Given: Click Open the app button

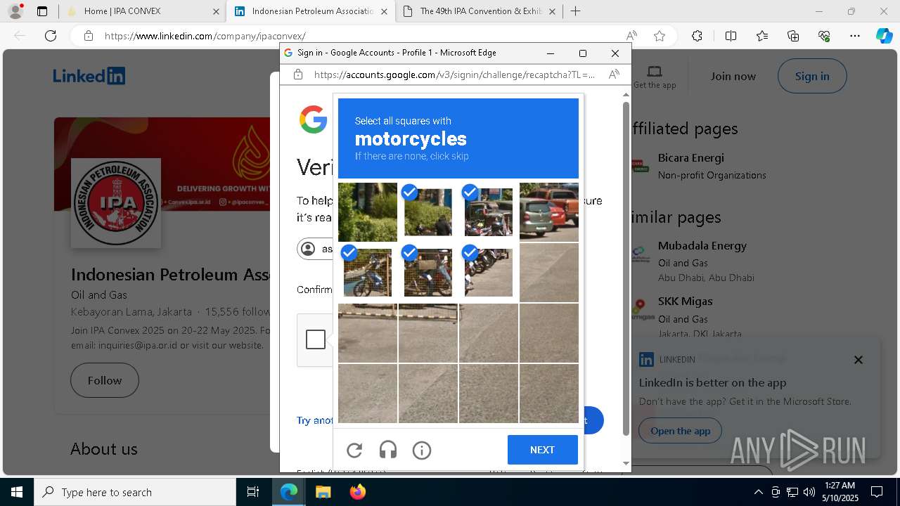Looking at the screenshot, I should pyautogui.click(x=680, y=431).
